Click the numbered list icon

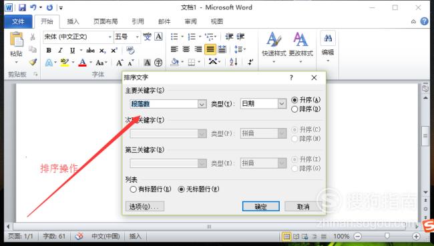click(192, 37)
